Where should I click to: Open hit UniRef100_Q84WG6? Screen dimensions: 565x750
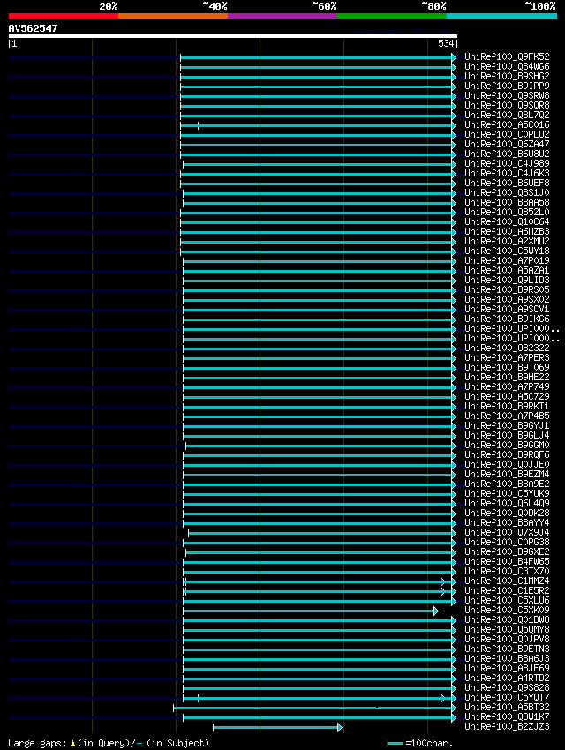pyautogui.click(x=507, y=66)
